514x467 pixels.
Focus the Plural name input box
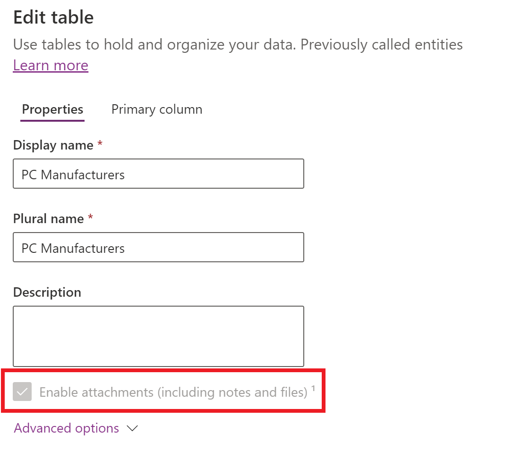(158, 248)
